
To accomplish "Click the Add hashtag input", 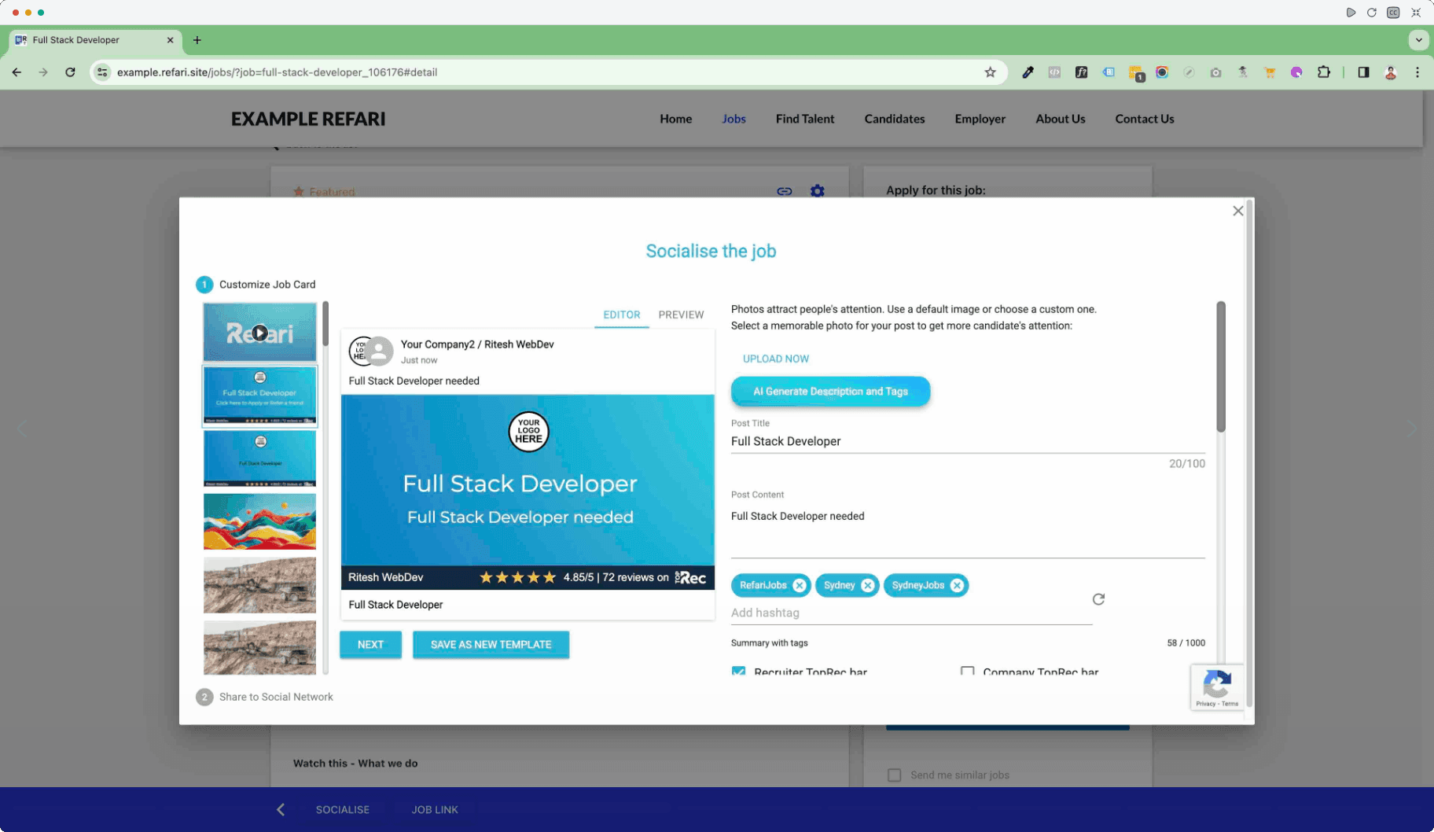I will [x=911, y=613].
